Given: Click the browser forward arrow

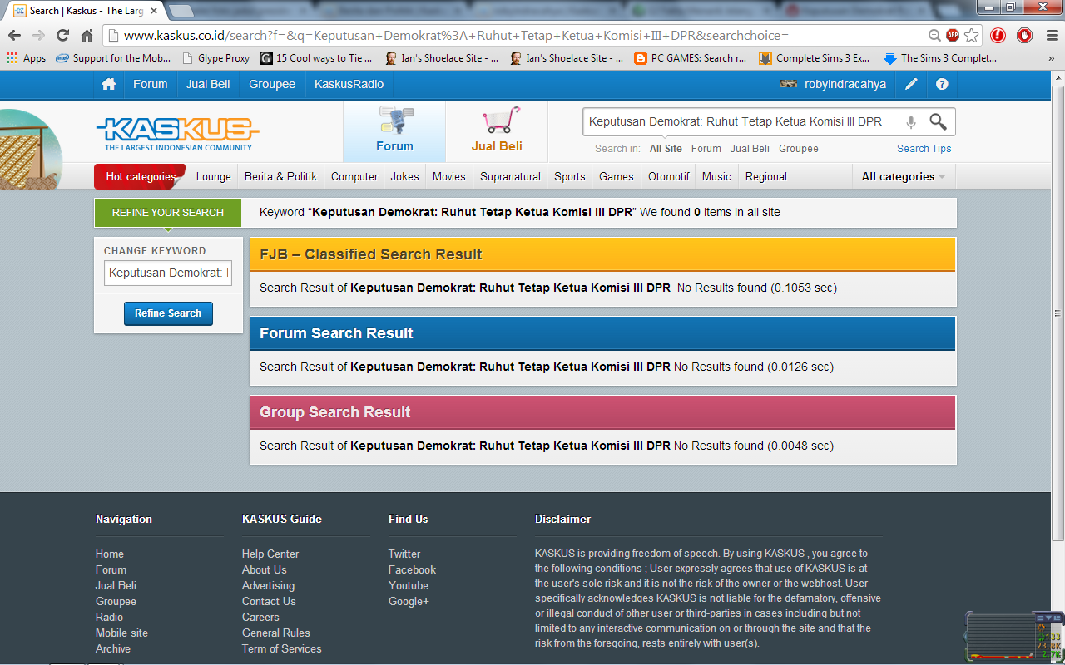Looking at the screenshot, I should tap(38, 36).
